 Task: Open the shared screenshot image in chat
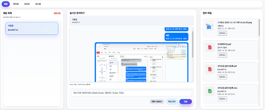pyautogui.click(x=142, y=62)
